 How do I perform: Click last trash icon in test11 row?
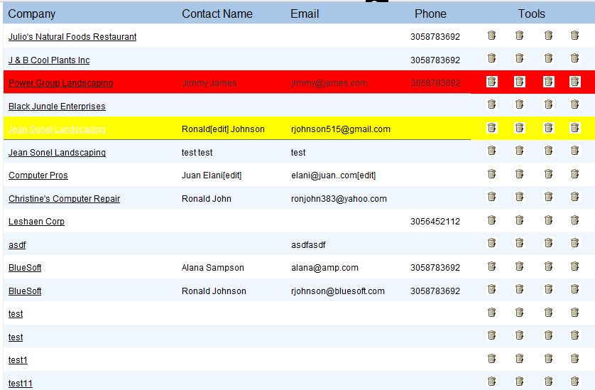click(575, 381)
